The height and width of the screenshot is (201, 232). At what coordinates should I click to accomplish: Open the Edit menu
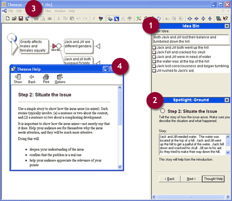pyautogui.click(x=19, y=11)
